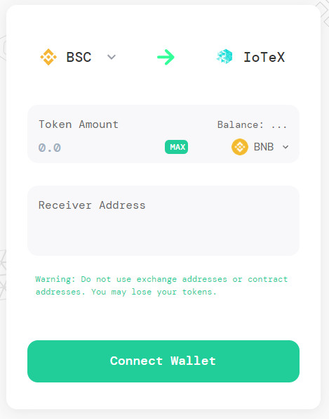Screen dimensions: 329x419
Task: Click the Warning line ending 'lose your tokens'
Action: point(126,292)
